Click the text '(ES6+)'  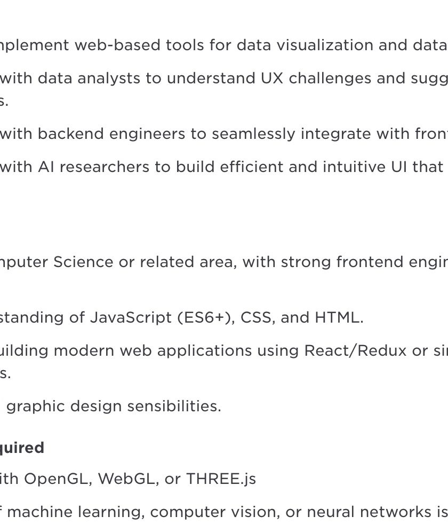pos(206,318)
